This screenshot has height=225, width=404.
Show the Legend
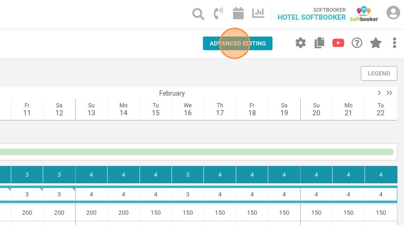tap(379, 73)
